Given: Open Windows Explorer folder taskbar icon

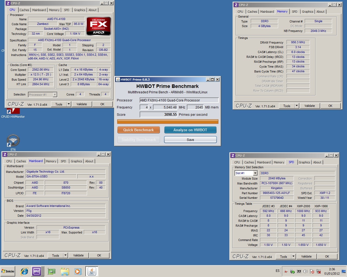Looking at the screenshot, I should pyautogui.click(x=65, y=271).
